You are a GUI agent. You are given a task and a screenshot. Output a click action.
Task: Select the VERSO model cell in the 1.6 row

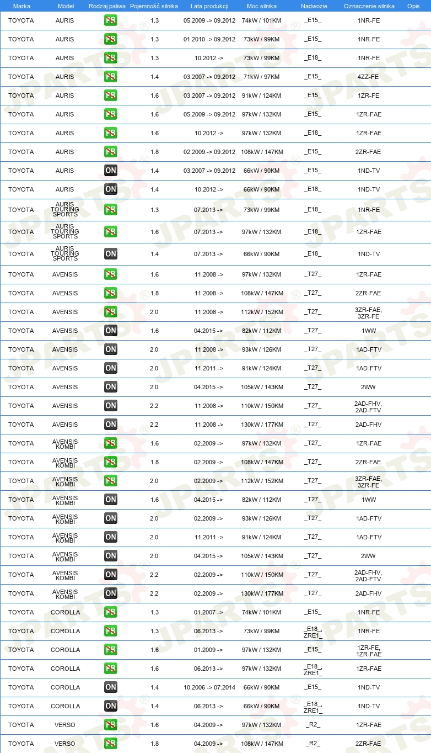[x=65, y=725]
